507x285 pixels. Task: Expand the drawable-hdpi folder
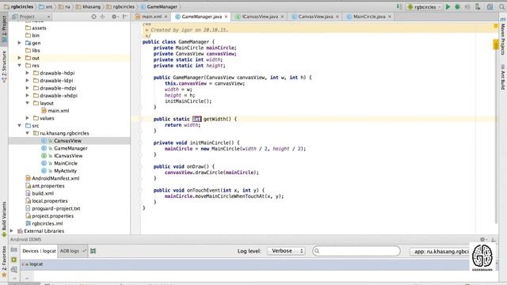(28, 73)
